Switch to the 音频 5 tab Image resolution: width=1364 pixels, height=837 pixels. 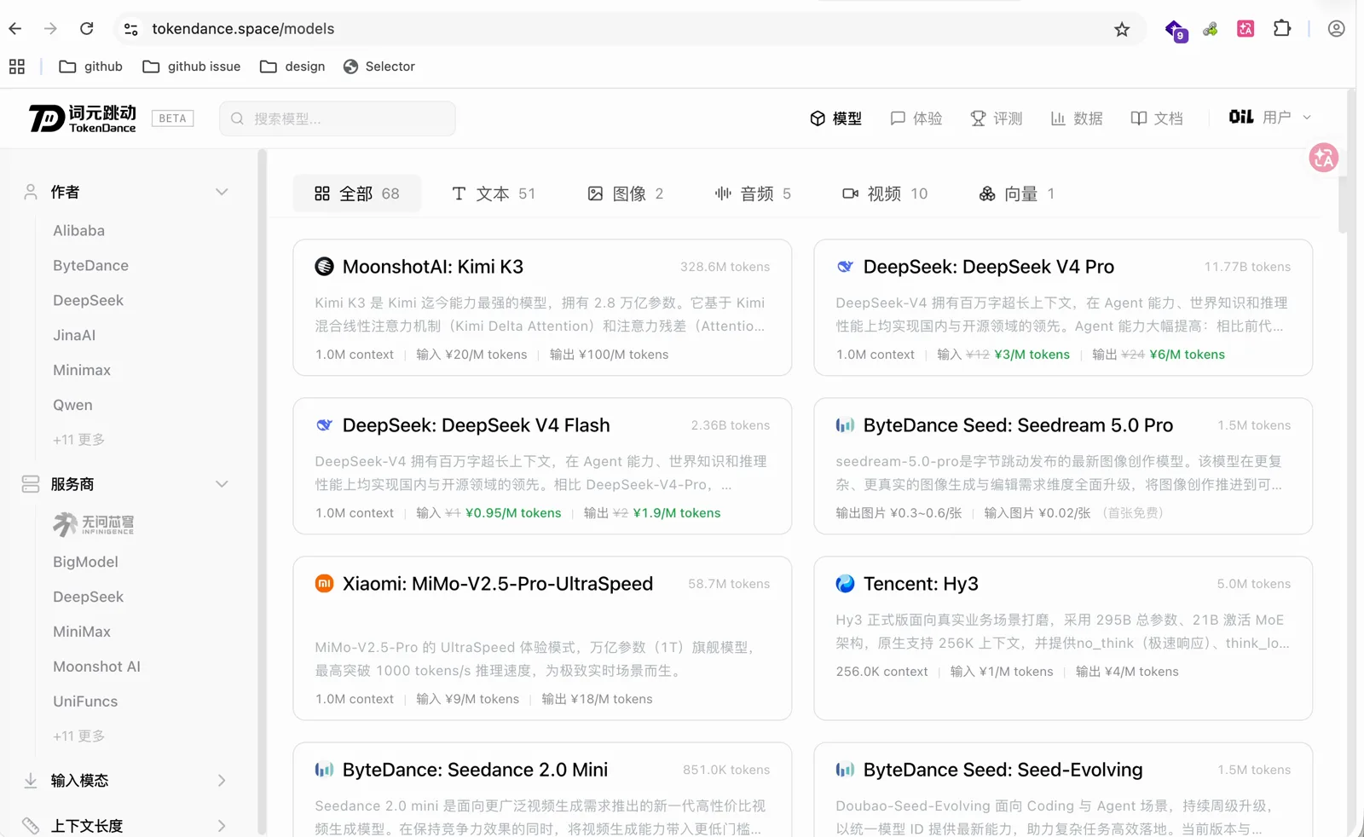pyautogui.click(x=753, y=193)
